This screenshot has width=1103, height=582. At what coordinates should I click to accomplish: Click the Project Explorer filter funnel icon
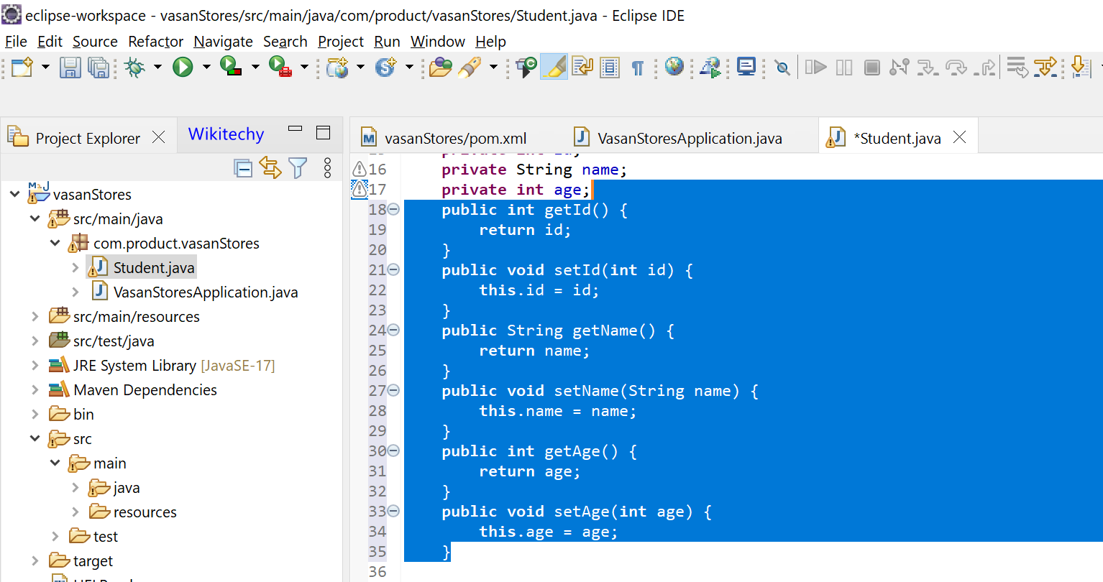(x=298, y=168)
